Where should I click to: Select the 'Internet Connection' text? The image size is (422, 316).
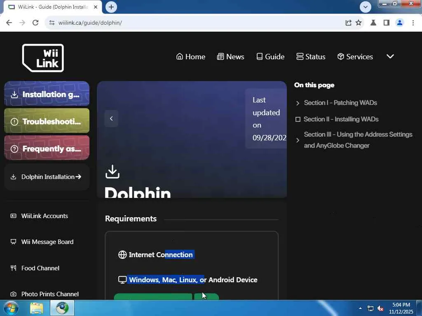click(x=161, y=255)
